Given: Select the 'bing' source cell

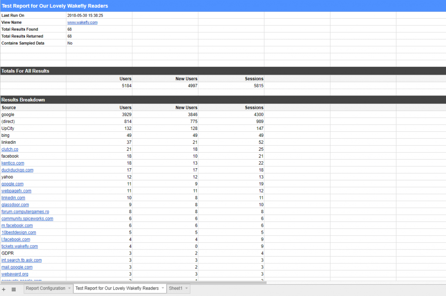Looking at the screenshot, I should pos(33,136).
